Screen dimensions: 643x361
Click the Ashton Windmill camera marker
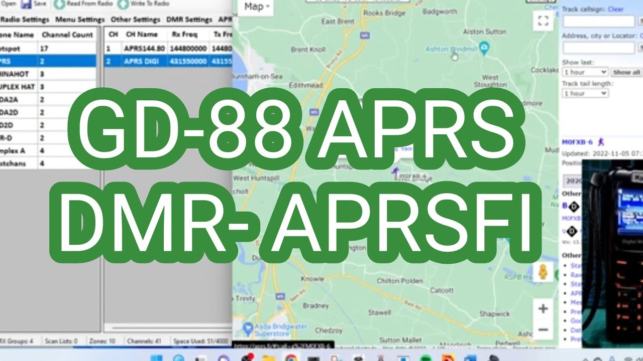pos(484,48)
